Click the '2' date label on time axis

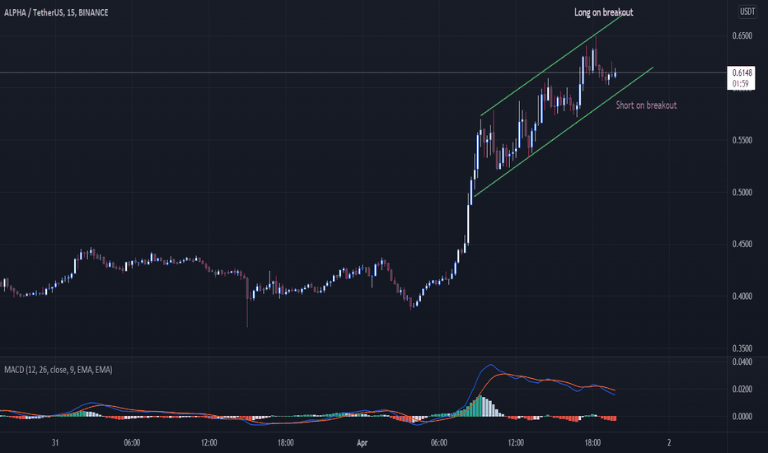(669, 443)
